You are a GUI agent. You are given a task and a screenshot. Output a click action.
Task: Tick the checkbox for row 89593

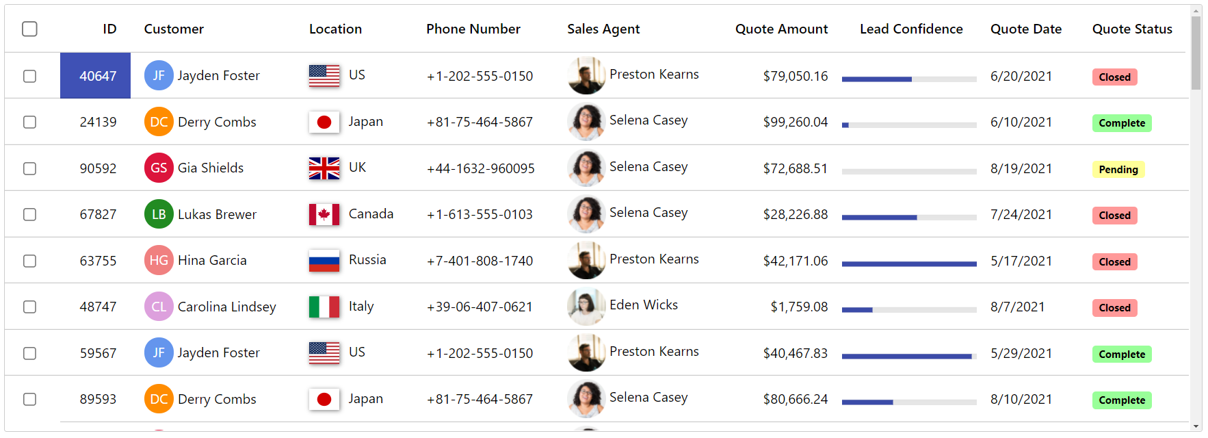click(x=29, y=399)
